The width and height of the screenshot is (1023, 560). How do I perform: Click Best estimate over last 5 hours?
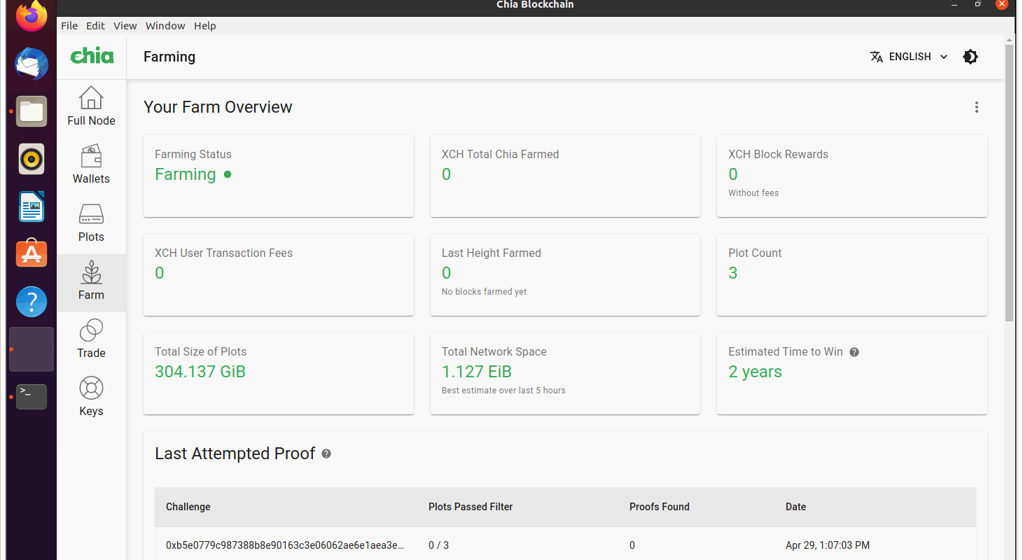click(x=503, y=391)
